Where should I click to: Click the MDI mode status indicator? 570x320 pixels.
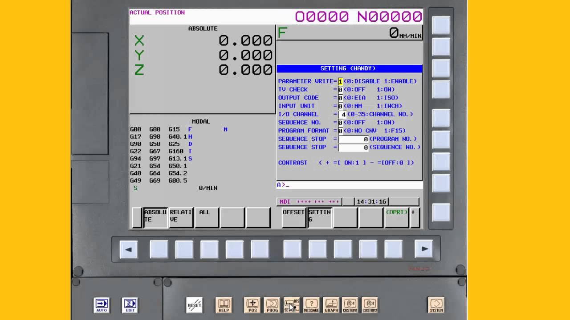coord(285,202)
